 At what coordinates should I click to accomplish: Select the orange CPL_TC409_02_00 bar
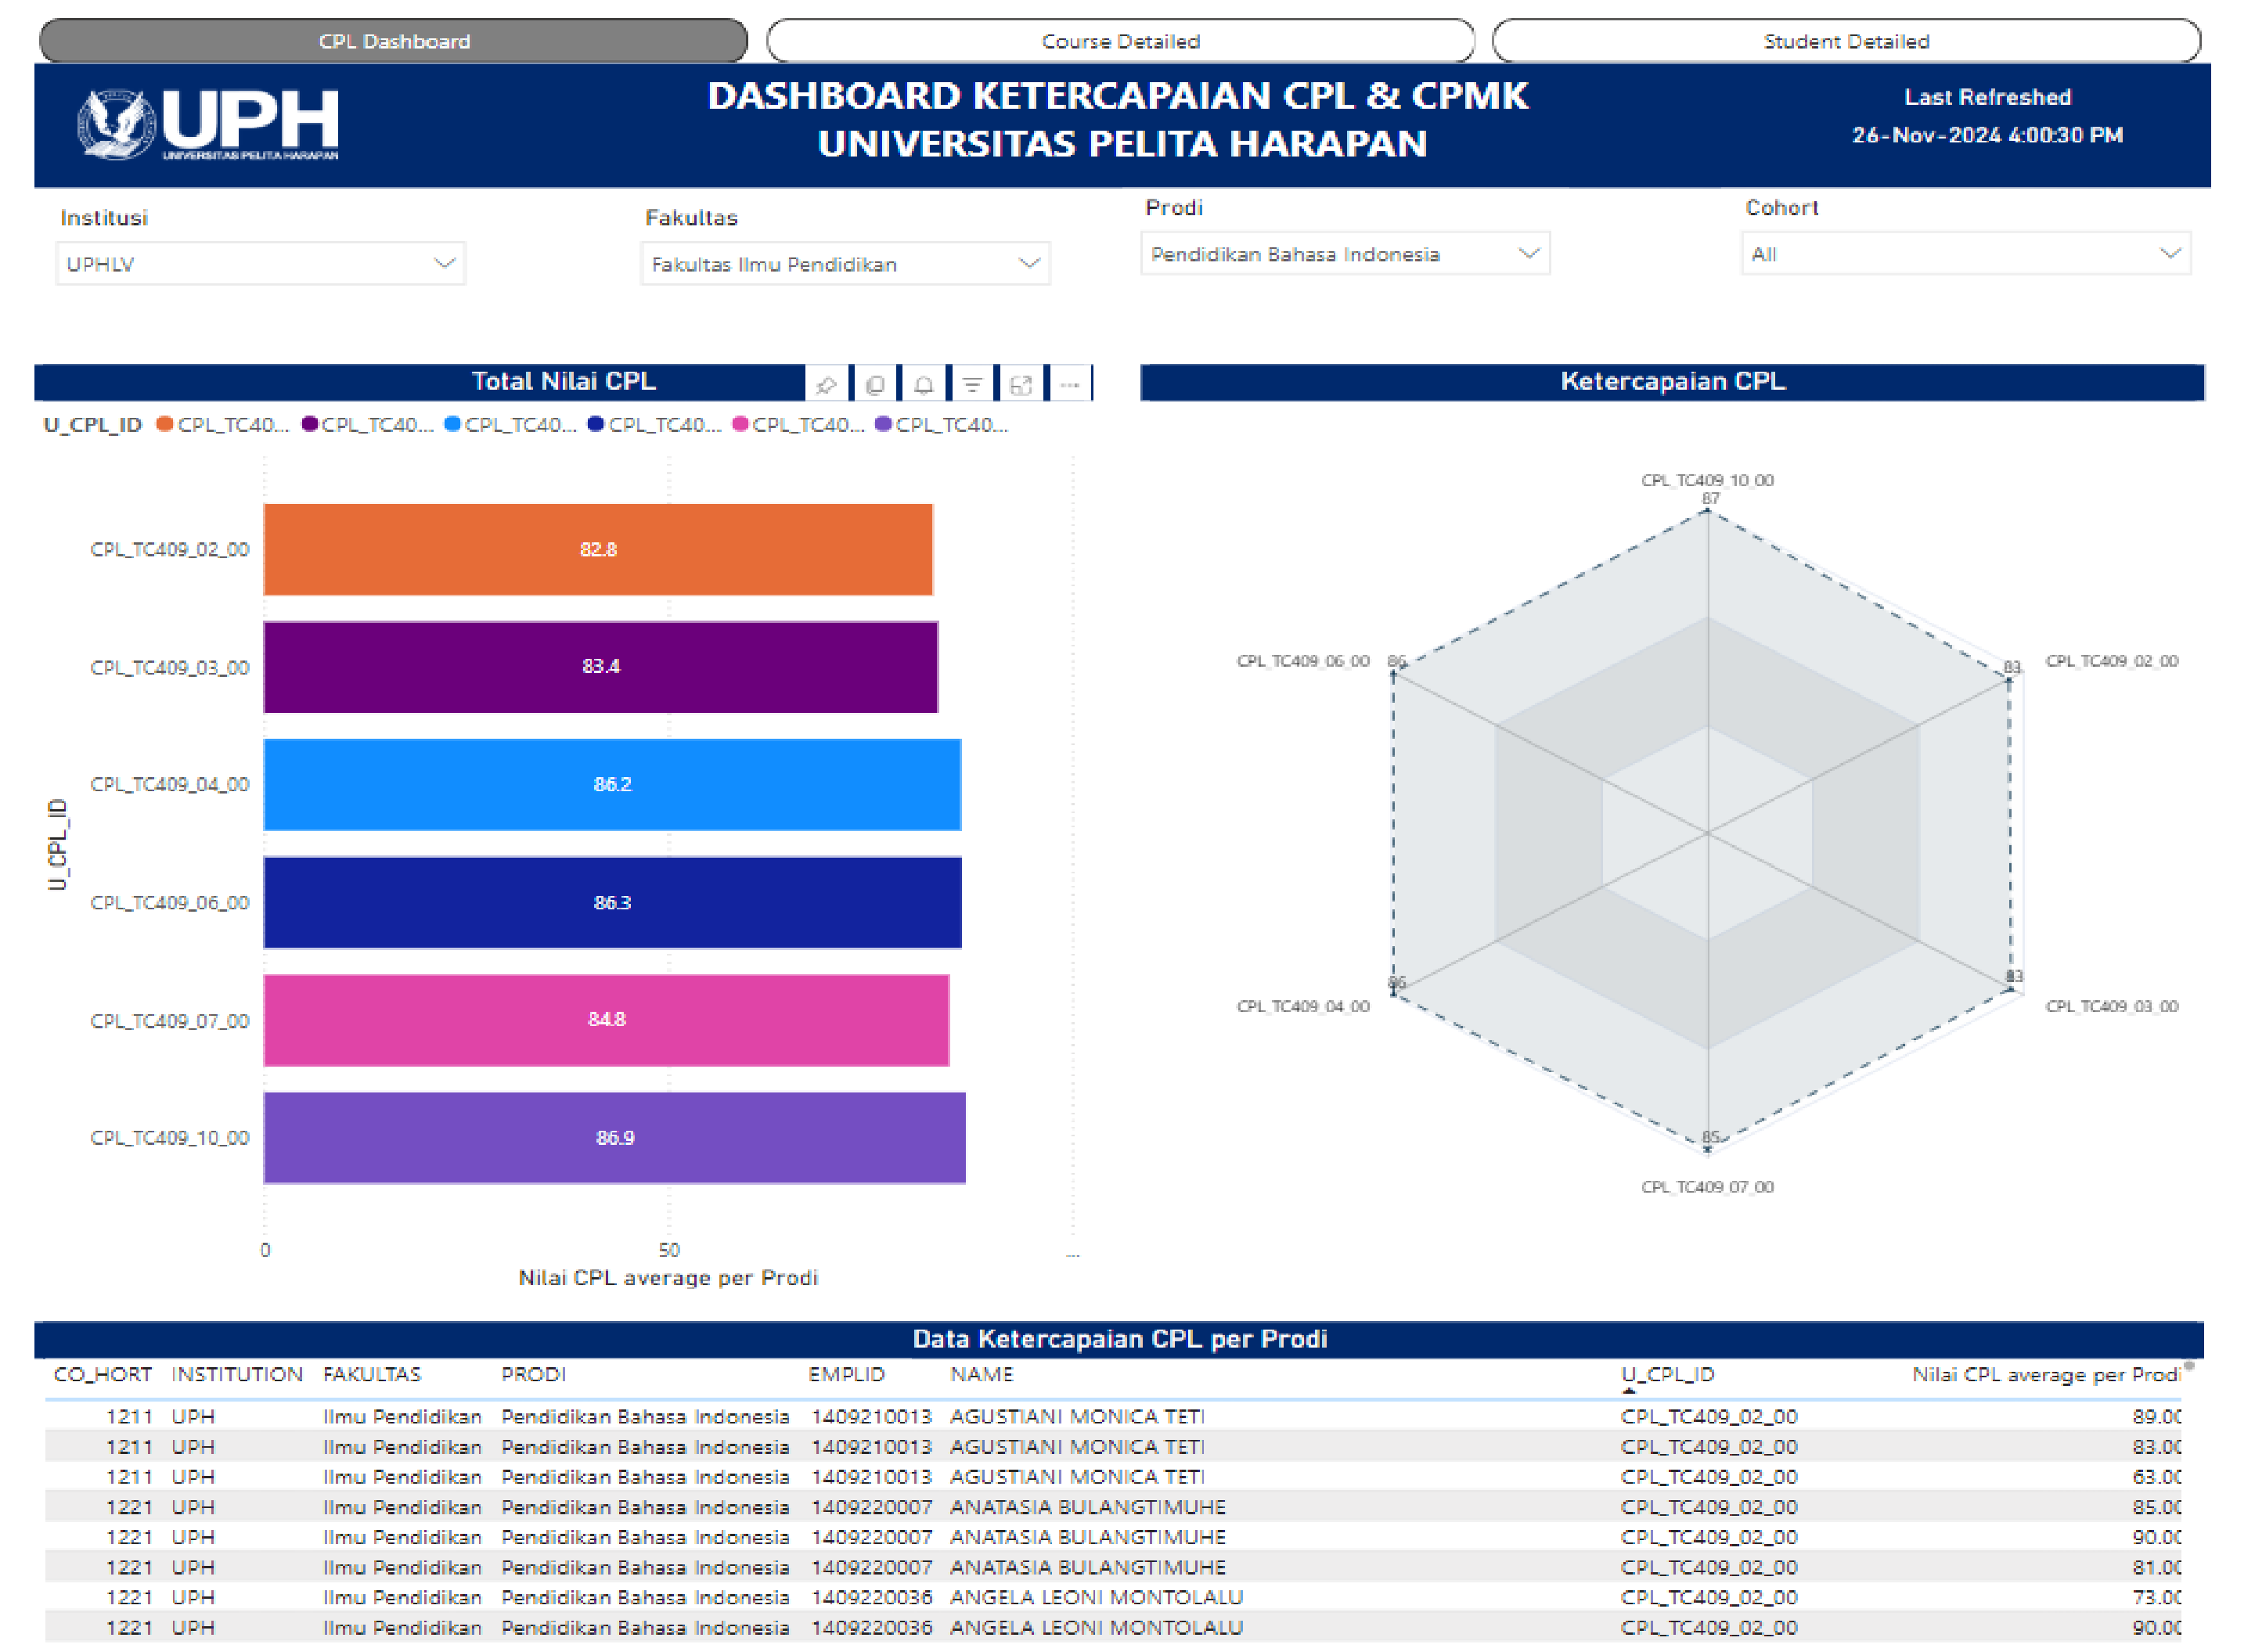[599, 550]
